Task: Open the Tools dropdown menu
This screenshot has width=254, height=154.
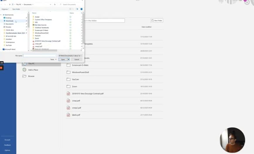Action: [x=53, y=59]
